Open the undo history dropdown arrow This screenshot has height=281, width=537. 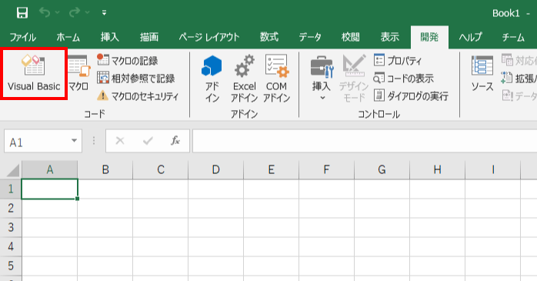[58, 12]
